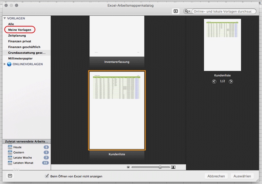Image resolution: width=262 pixels, height=184 pixels.
Task: Click the Heute calendar icon
Action: (x=10, y=147)
